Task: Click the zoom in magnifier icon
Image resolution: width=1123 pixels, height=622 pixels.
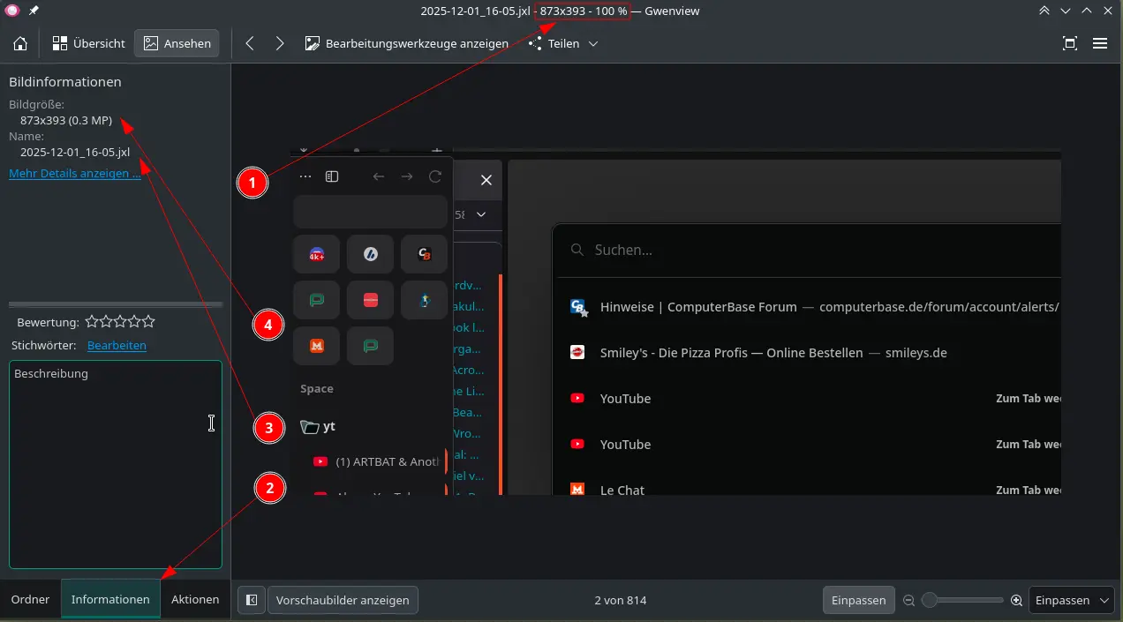Action: coord(1016,600)
